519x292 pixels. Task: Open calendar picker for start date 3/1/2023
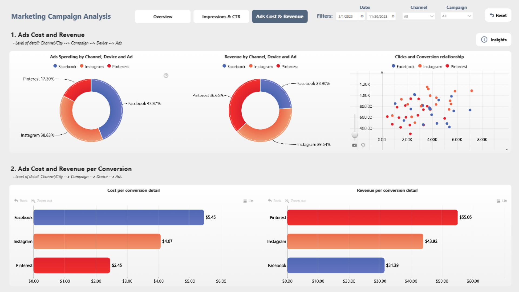coord(362,16)
